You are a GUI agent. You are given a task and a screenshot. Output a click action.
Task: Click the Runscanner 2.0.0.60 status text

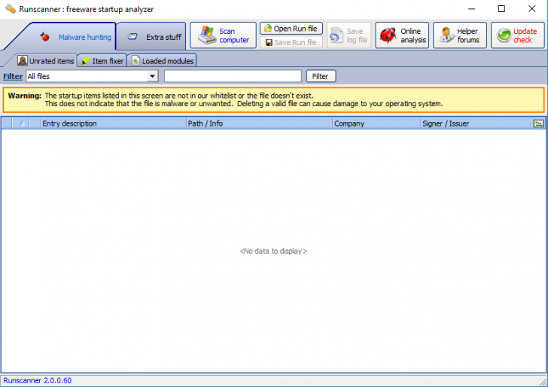(x=38, y=380)
